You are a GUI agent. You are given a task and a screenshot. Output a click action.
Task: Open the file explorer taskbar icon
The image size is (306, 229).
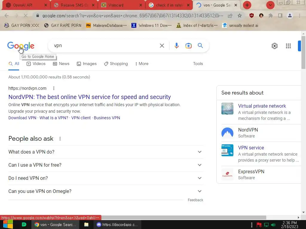(x=86, y=225)
